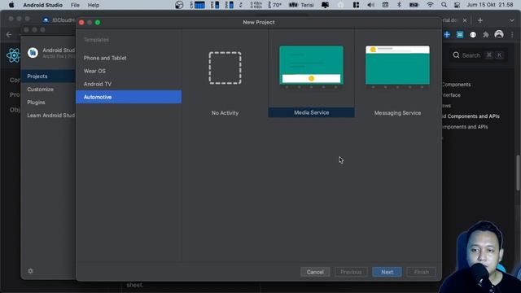The image size is (521, 293).
Task: Click the temperature 70° menu bar item
Action: [275, 5]
